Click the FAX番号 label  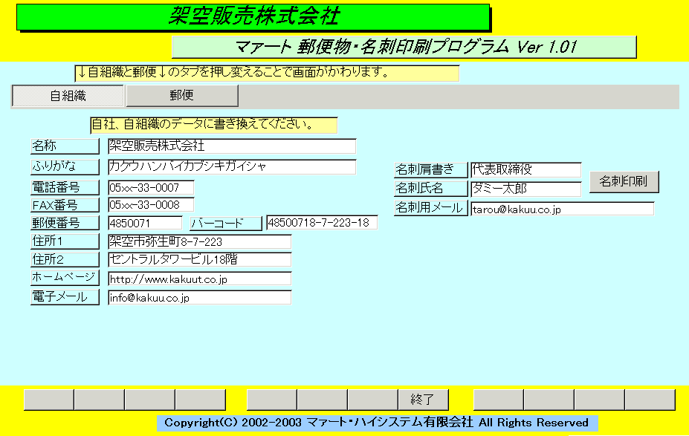pyautogui.click(x=65, y=205)
